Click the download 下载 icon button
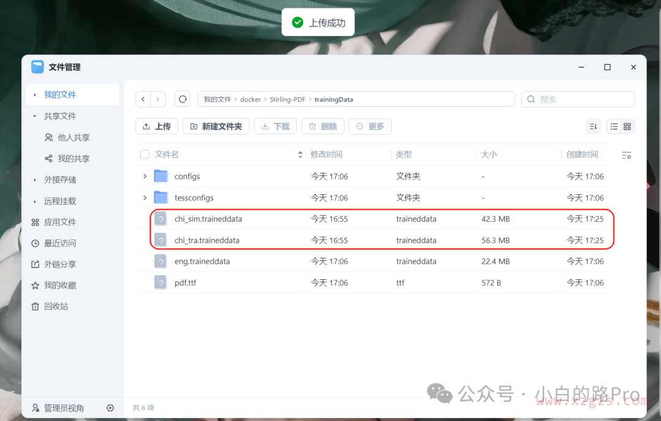Viewport: 661px width, 421px height. 275,126
